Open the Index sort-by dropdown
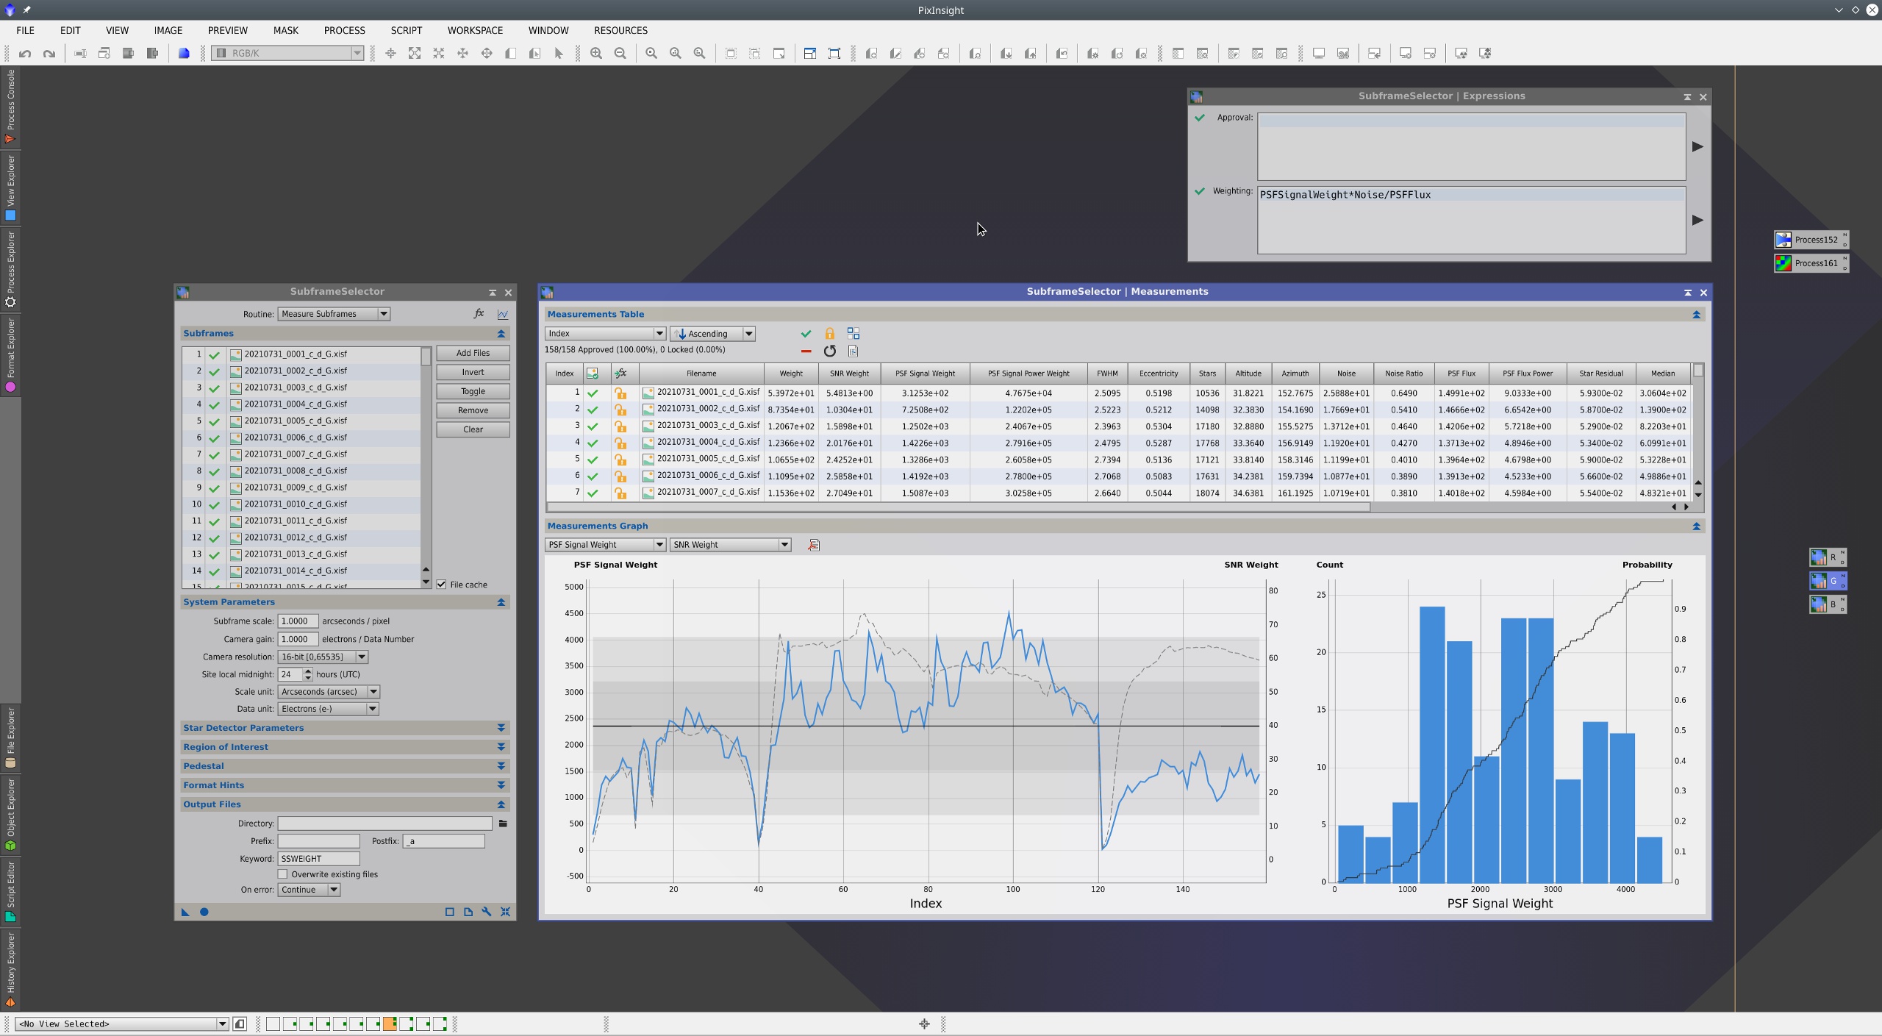The image size is (1882, 1036). pyautogui.click(x=605, y=334)
